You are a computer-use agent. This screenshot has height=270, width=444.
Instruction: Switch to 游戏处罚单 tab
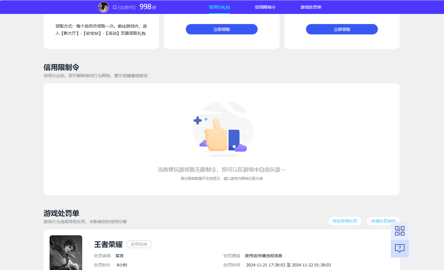coord(311,7)
